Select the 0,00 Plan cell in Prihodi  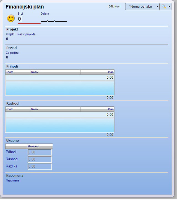97,78
